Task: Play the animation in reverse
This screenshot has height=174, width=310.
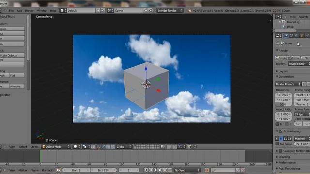Action: pyautogui.click(x=155, y=170)
